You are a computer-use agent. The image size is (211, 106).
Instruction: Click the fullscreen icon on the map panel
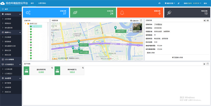click(141, 20)
